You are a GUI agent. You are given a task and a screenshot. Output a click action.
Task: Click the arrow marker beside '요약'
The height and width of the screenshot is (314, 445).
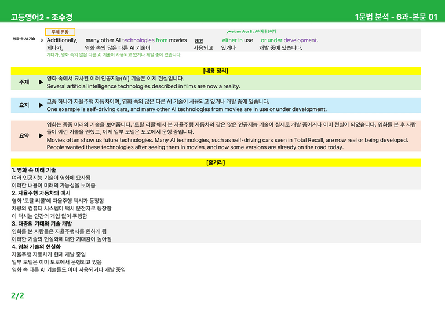(41, 136)
